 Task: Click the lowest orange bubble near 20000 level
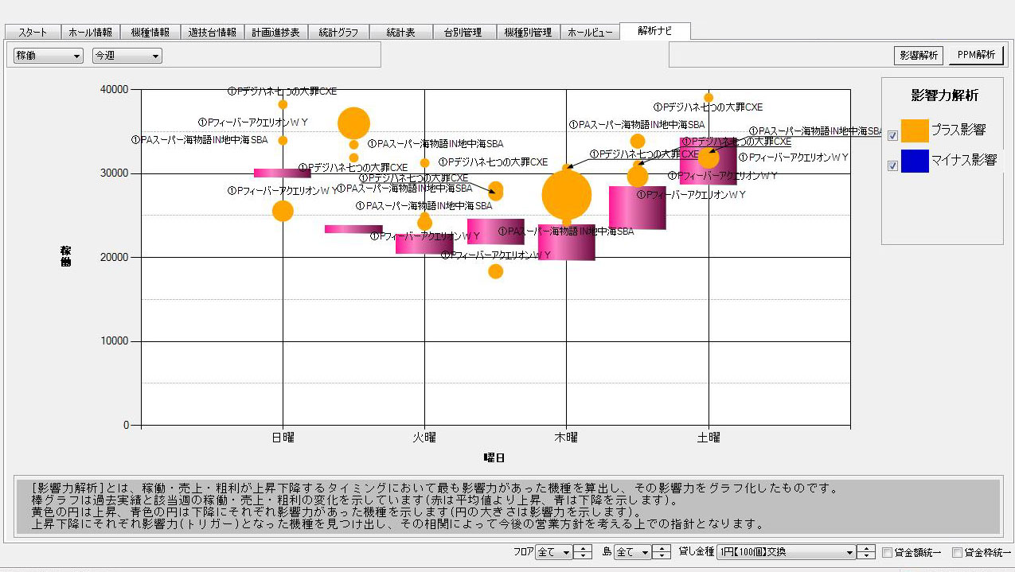tap(495, 271)
